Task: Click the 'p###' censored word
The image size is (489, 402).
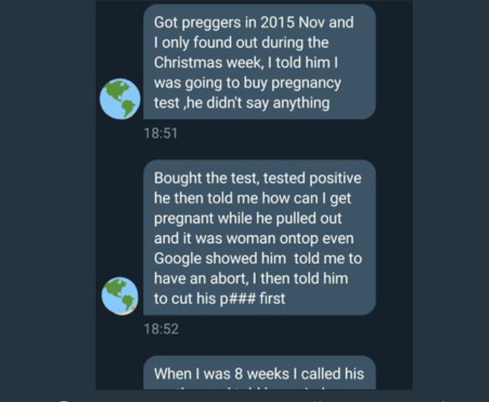Action: 238,298
